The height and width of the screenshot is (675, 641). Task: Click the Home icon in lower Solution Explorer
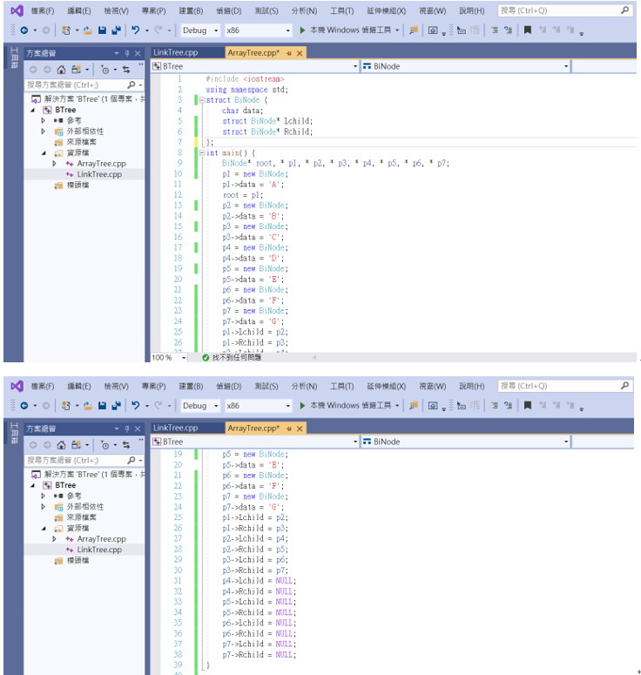point(62,445)
